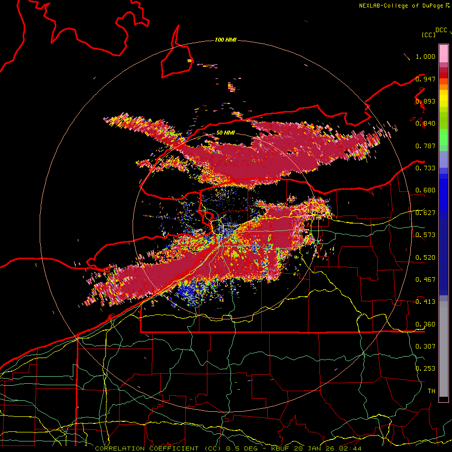The height and width of the screenshot is (452, 452).
Task: Select the 0.573 value on the CC scale
Action: click(x=425, y=235)
